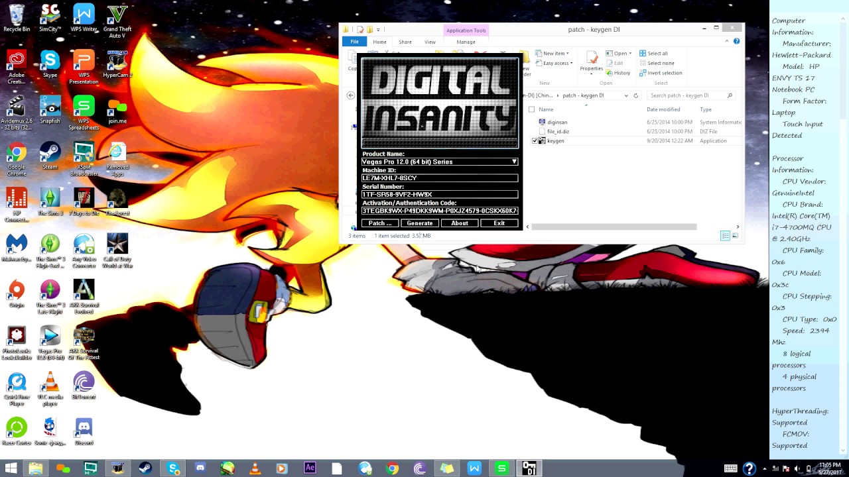Click Edit in the Explorer ribbon
Screen dimensions: 849x477
pos(614,63)
